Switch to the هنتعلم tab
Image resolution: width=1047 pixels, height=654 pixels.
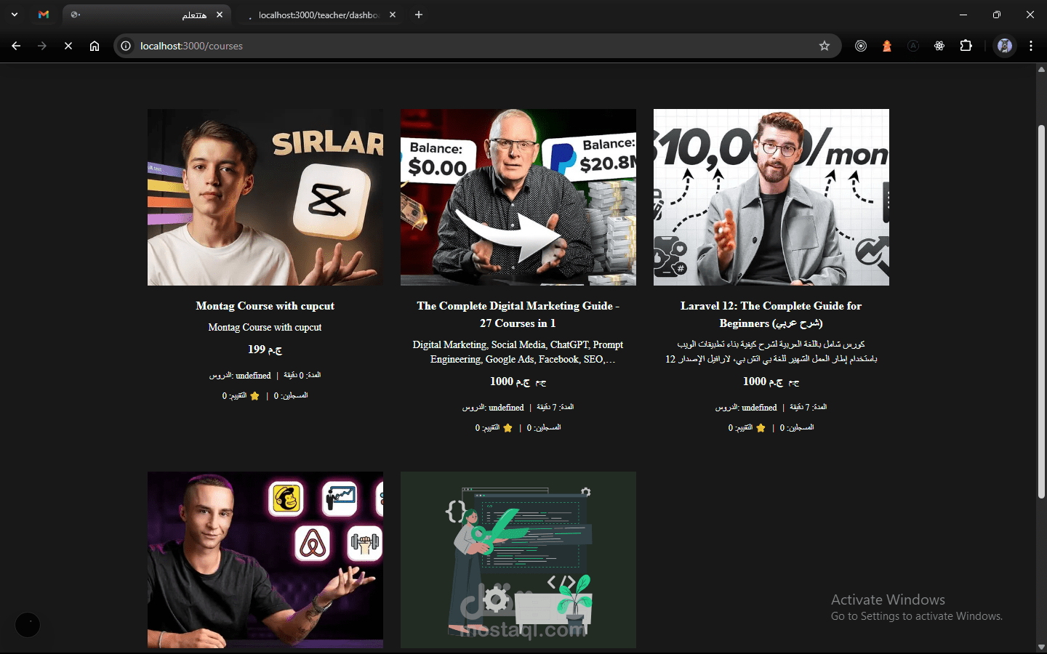[147, 15]
